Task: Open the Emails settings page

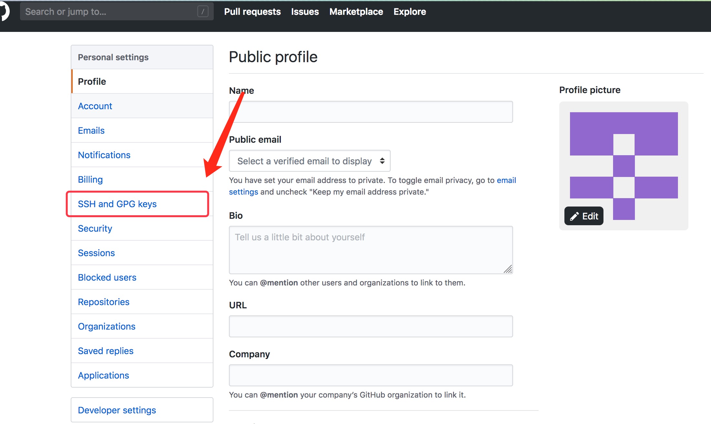Action: (142, 130)
